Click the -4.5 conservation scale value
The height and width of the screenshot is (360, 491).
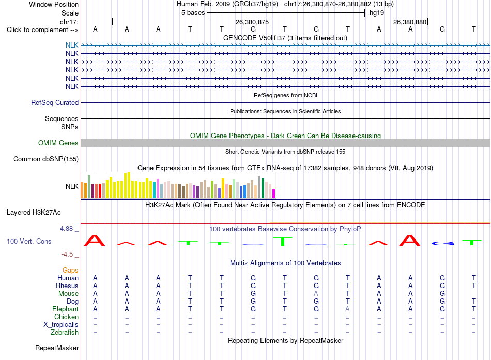[67, 254]
